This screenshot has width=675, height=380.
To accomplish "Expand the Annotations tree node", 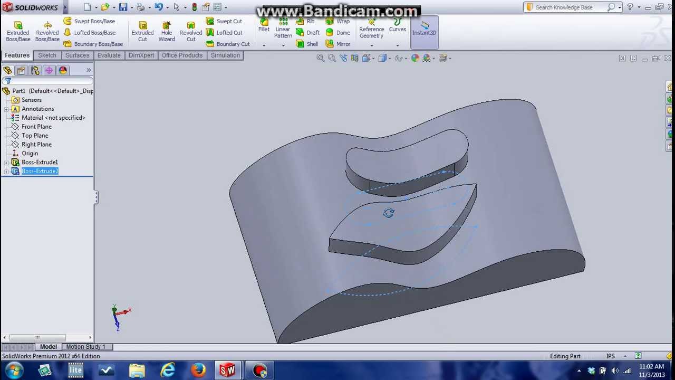I will coord(6,109).
